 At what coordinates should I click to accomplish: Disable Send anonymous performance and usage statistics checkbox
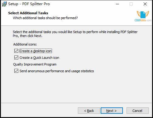16,71
